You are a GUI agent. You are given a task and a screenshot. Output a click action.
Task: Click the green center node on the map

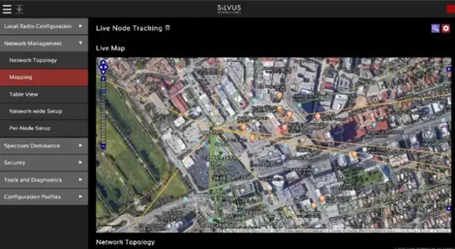tap(211, 128)
